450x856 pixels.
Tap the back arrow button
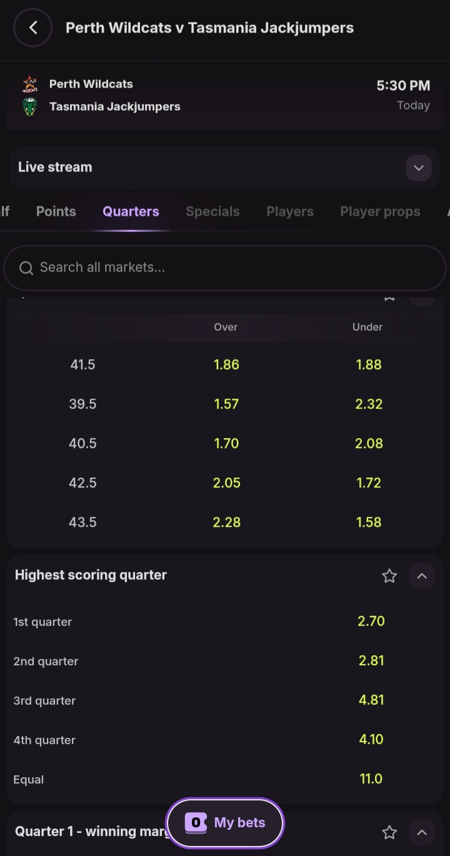(x=32, y=28)
